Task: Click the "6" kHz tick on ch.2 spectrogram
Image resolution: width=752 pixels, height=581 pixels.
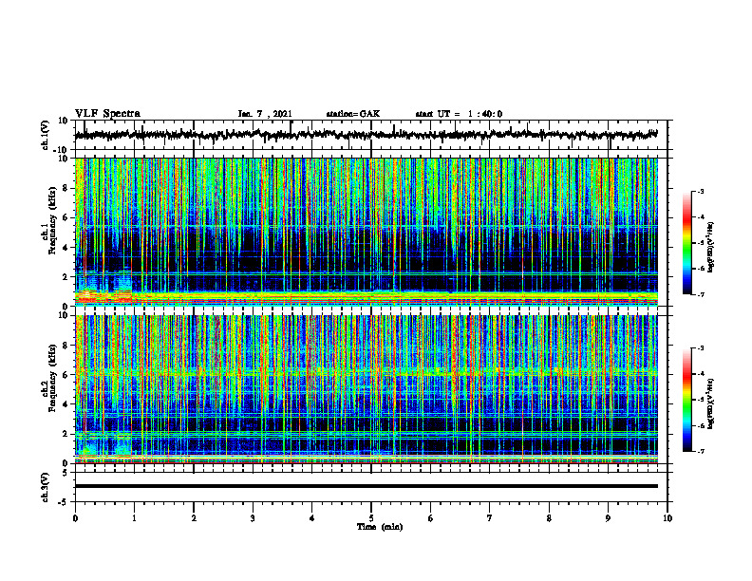Action: click(x=66, y=375)
